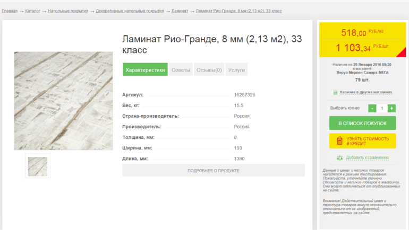Viewport: 409px width, 230px height.
Task: Open Напольные покрытия breadcrumb
Action: click(68, 11)
